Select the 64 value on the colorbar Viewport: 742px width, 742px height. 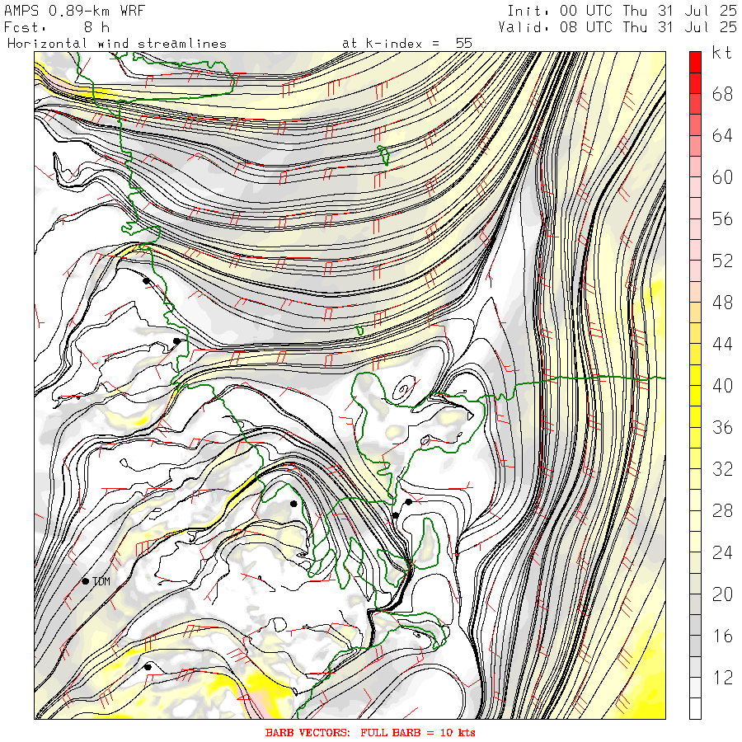point(722,136)
